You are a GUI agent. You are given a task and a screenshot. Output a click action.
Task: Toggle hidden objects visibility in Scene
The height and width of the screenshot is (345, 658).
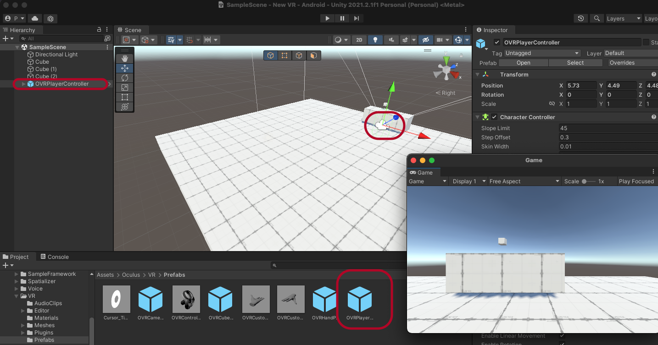425,40
